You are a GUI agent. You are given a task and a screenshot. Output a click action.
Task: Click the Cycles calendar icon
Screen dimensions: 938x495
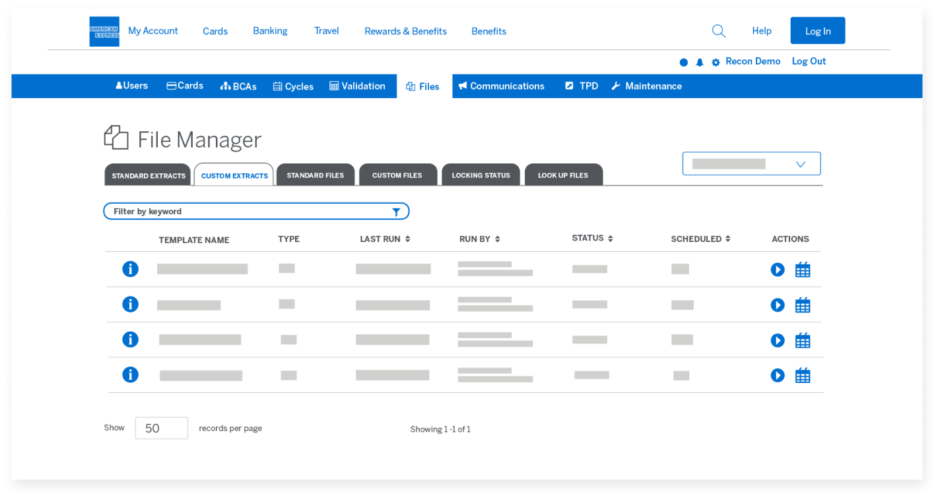click(277, 86)
